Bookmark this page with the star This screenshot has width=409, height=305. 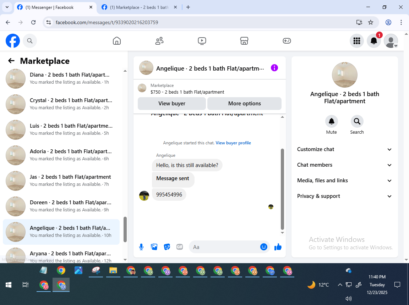pos(371,22)
